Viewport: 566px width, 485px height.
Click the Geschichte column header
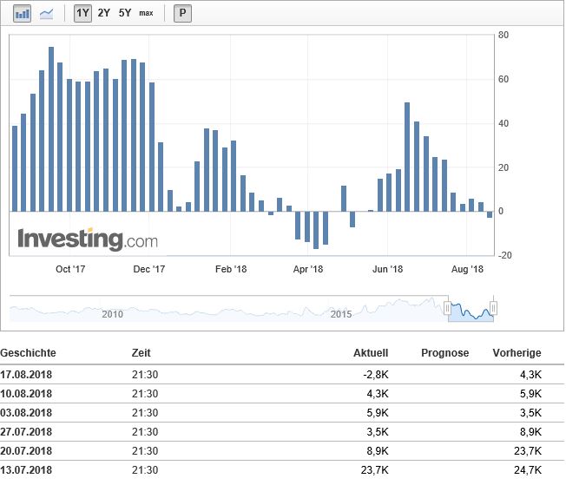(x=29, y=353)
